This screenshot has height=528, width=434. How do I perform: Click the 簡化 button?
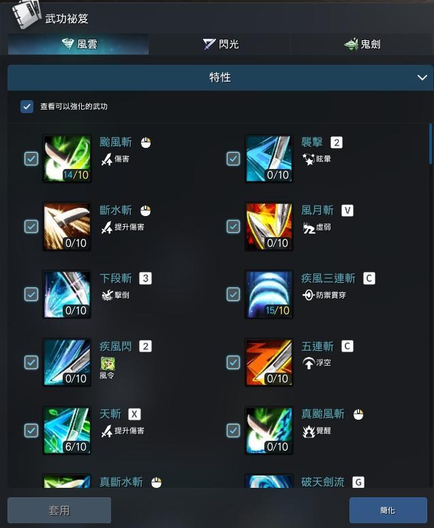tap(388, 510)
